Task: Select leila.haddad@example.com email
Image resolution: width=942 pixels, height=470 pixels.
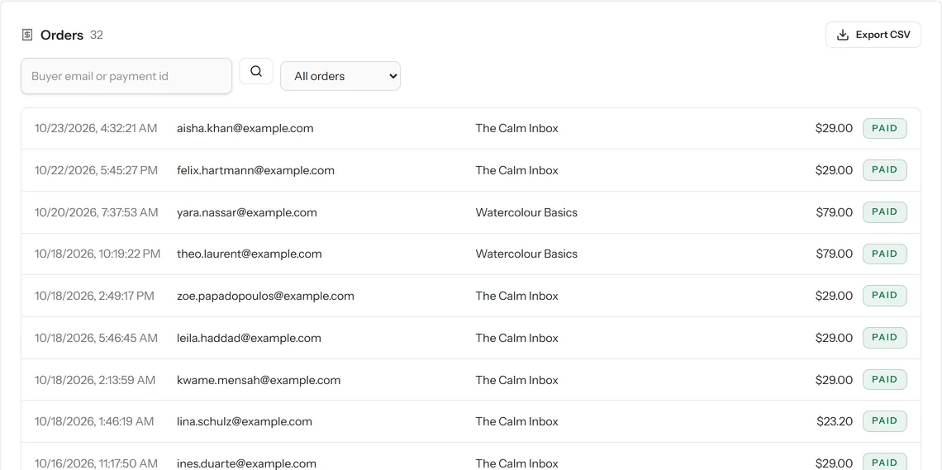Action: pos(249,338)
